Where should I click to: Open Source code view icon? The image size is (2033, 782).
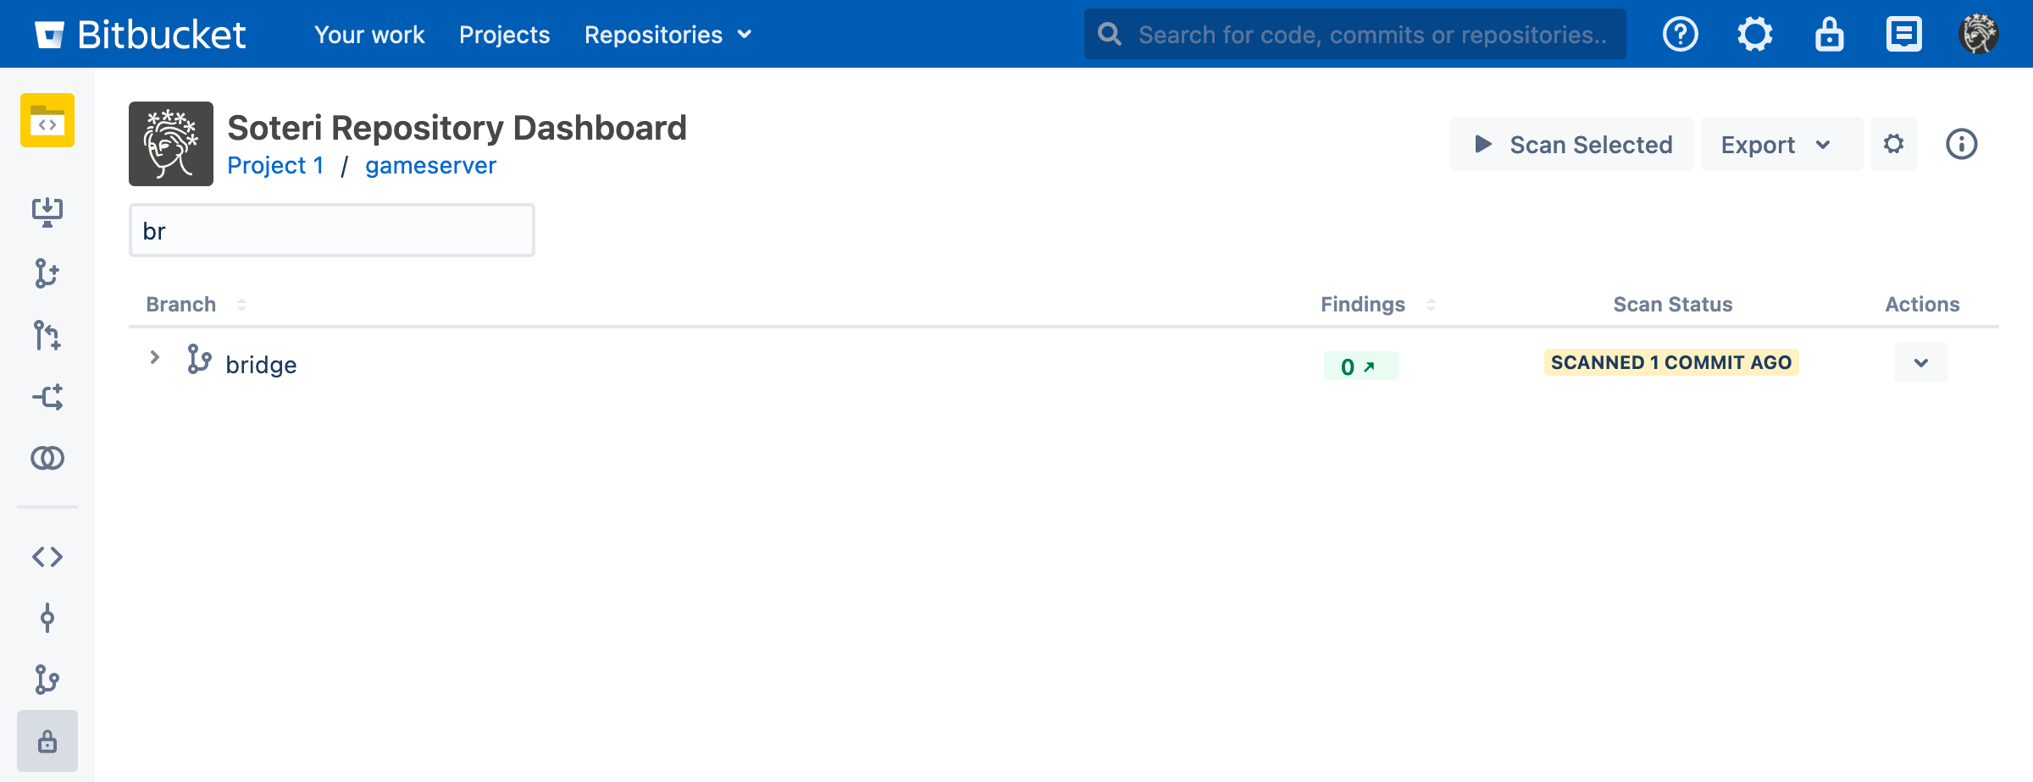[47, 557]
